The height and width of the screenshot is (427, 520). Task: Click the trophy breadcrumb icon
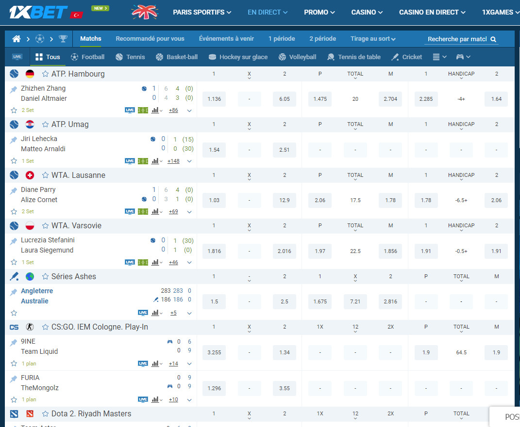pyautogui.click(x=63, y=39)
